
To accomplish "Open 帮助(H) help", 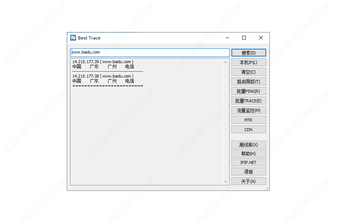I will (248, 154).
